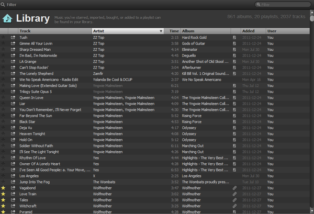The height and width of the screenshot is (214, 314).
Task: Unstar the track Vagabond
Action: (x=3, y=188)
